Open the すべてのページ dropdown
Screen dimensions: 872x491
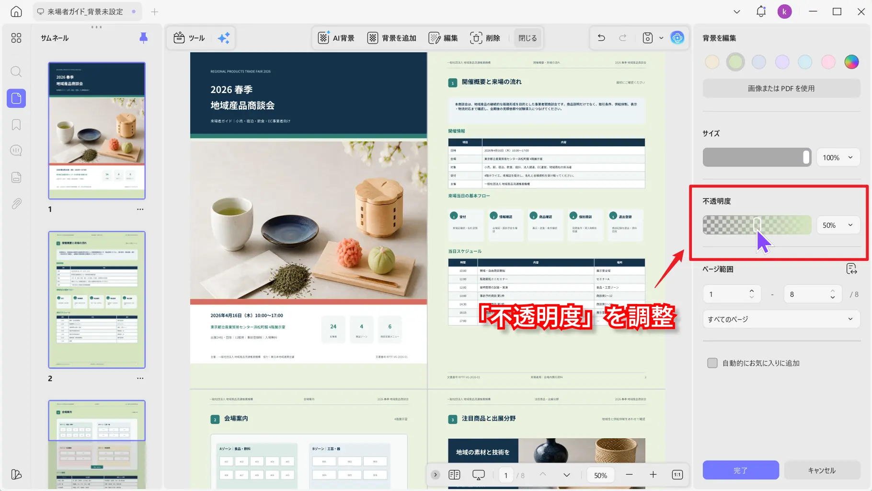781,319
